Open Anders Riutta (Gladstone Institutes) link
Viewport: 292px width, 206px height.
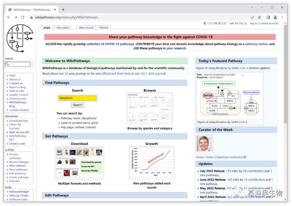pyautogui.click(x=219, y=157)
